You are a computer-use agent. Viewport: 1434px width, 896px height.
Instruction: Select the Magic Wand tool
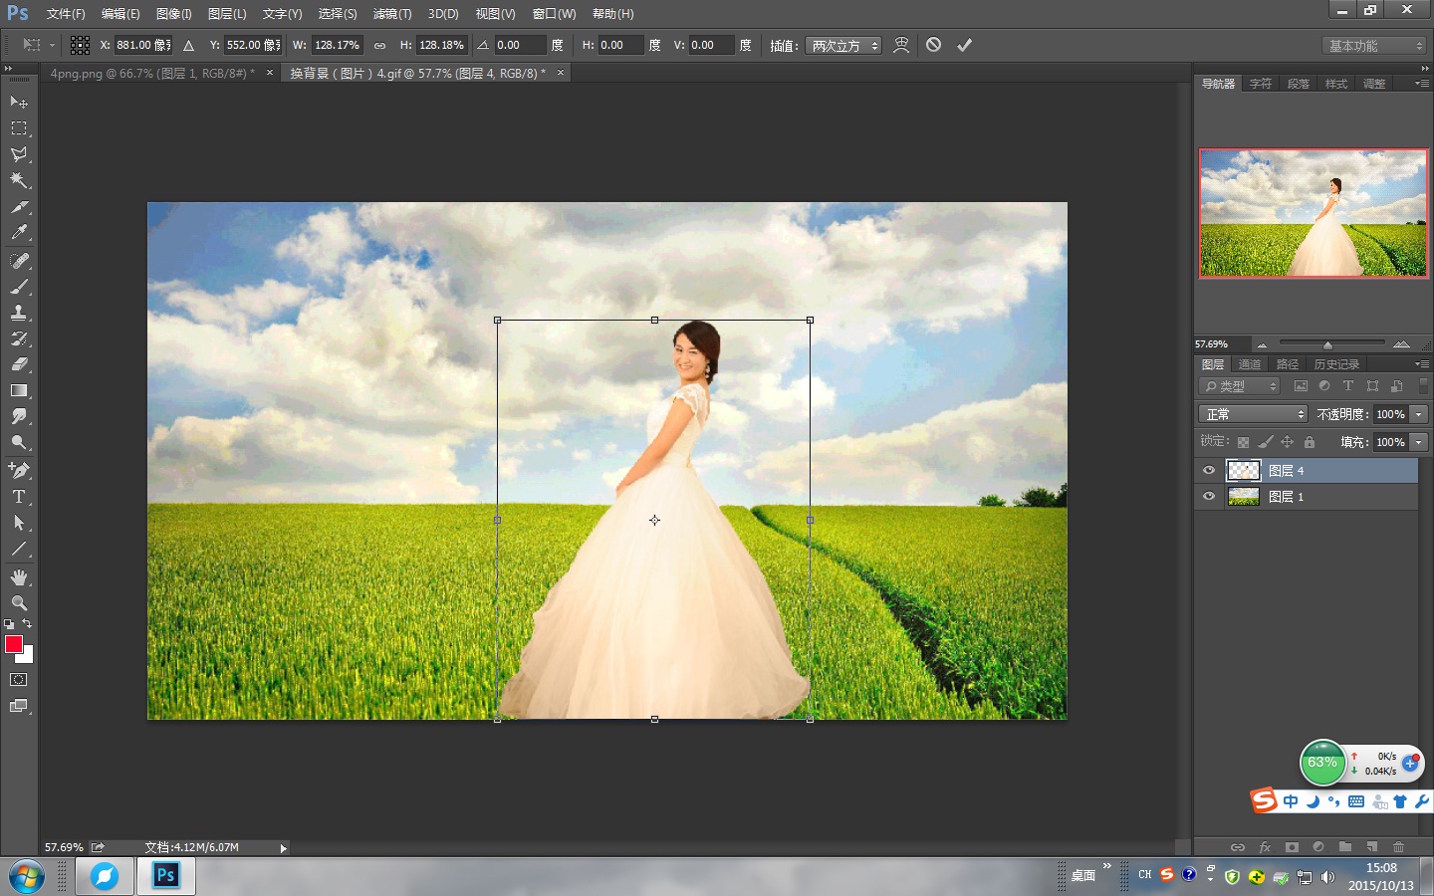(x=19, y=181)
